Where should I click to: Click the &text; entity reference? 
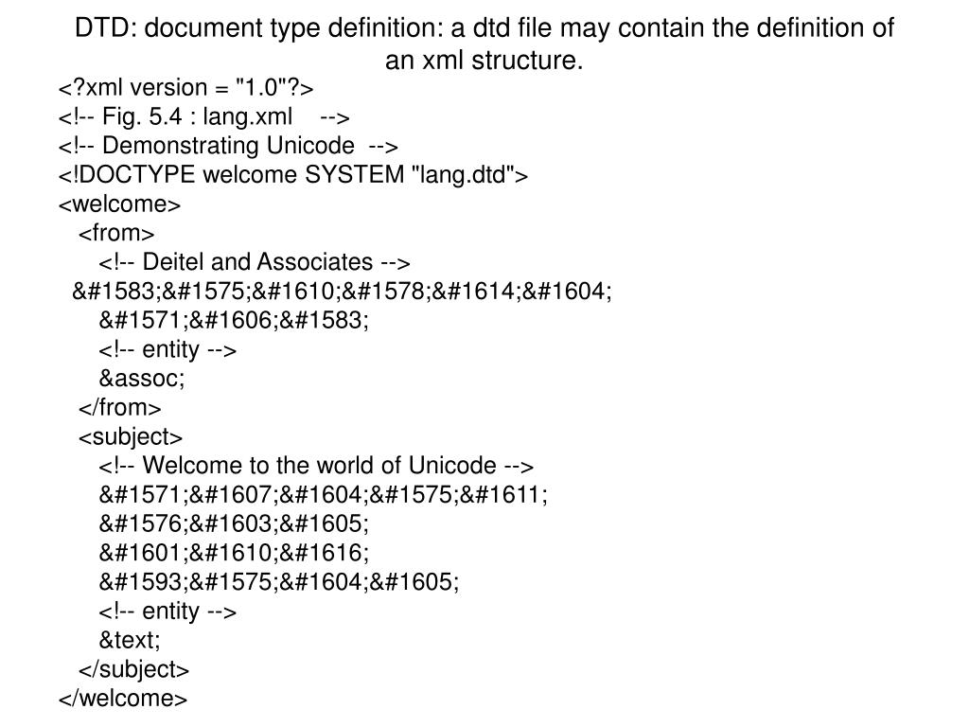tap(129, 640)
